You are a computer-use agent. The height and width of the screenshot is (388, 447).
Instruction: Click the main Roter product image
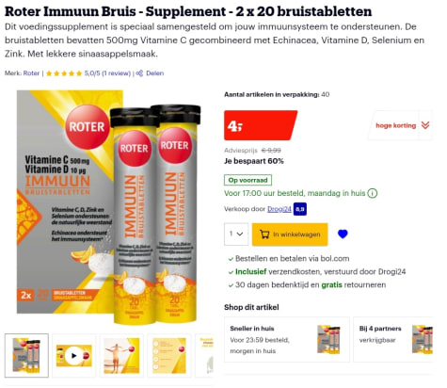pyautogui.click(x=108, y=207)
